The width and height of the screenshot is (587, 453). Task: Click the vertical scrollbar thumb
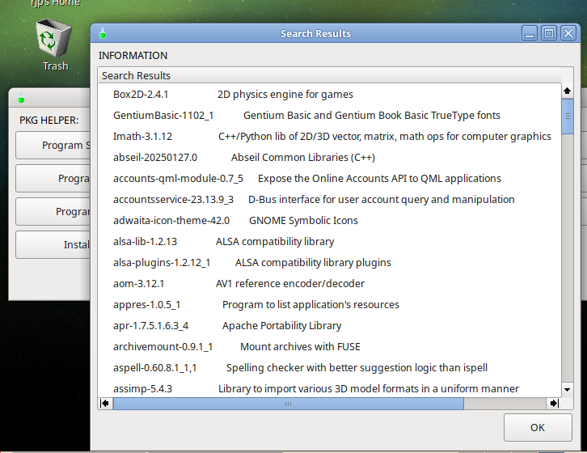[567, 116]
